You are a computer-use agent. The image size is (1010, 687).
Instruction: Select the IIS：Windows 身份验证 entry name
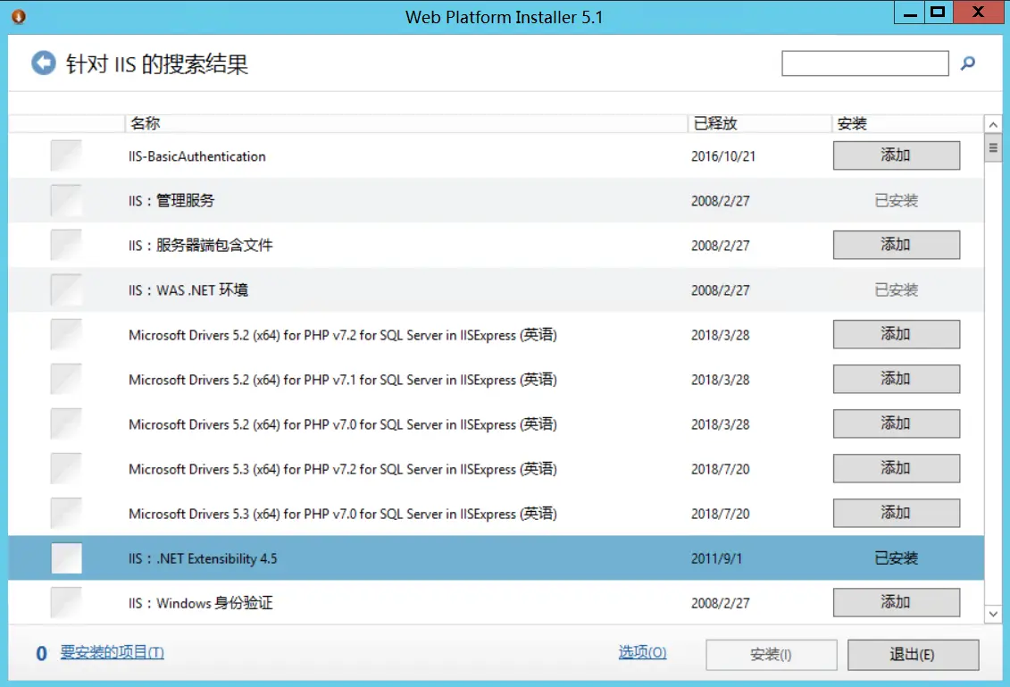pyautogui.click(x=200, y=602)
